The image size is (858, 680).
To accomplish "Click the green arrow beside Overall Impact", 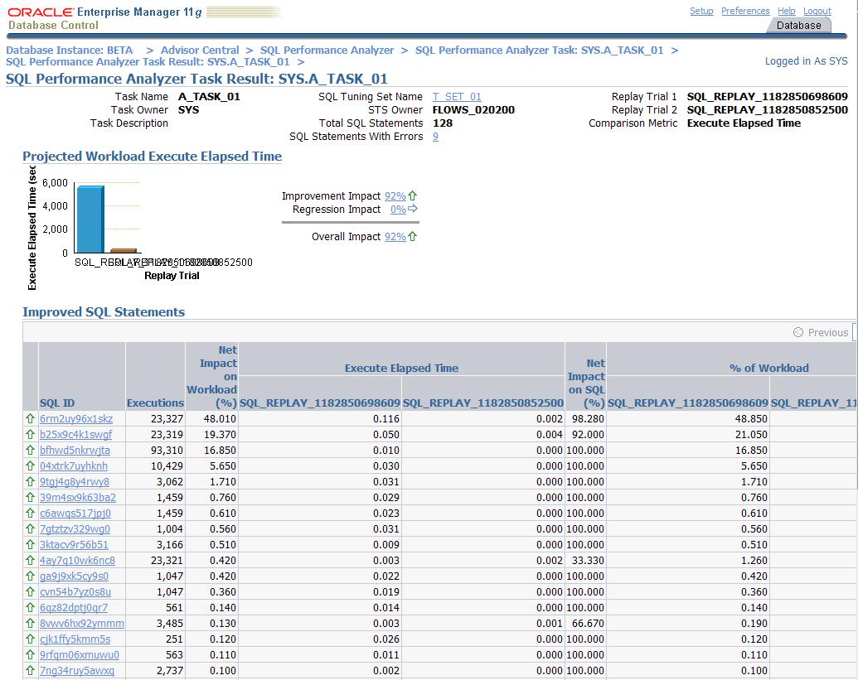I will click(413, 237).
